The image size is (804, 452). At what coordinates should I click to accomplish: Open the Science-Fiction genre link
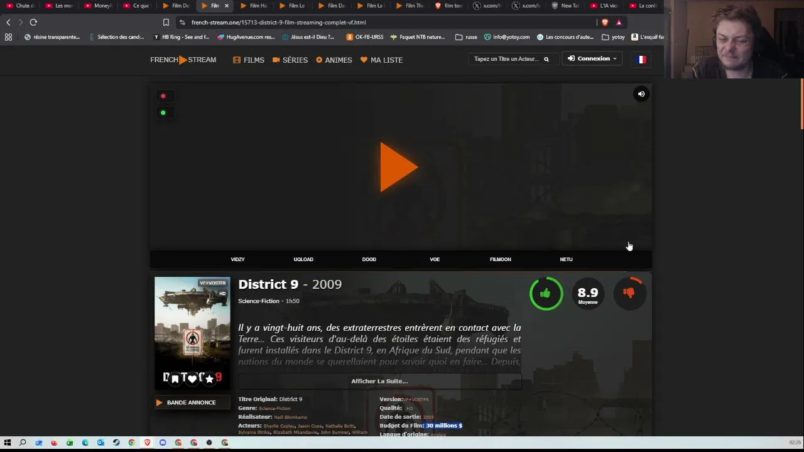point(274,408)
